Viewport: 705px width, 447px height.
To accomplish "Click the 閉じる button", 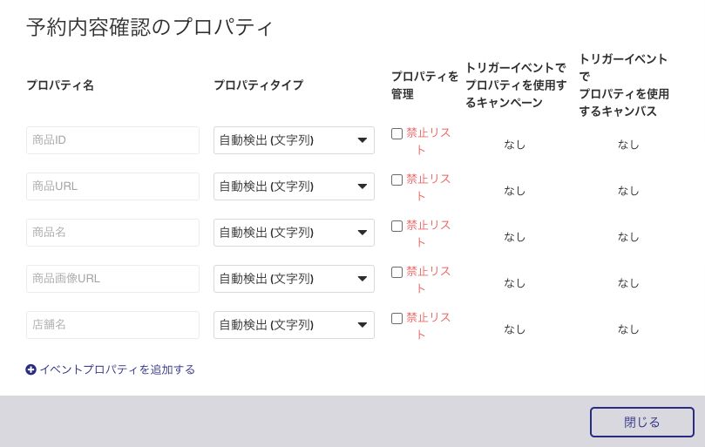I will tap(642, 423).
